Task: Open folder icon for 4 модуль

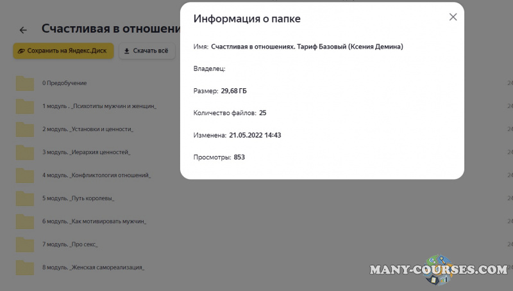Action: 25,176
